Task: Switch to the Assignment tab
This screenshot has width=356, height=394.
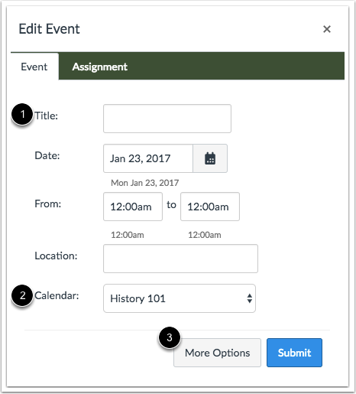Action: click(99, 67)
